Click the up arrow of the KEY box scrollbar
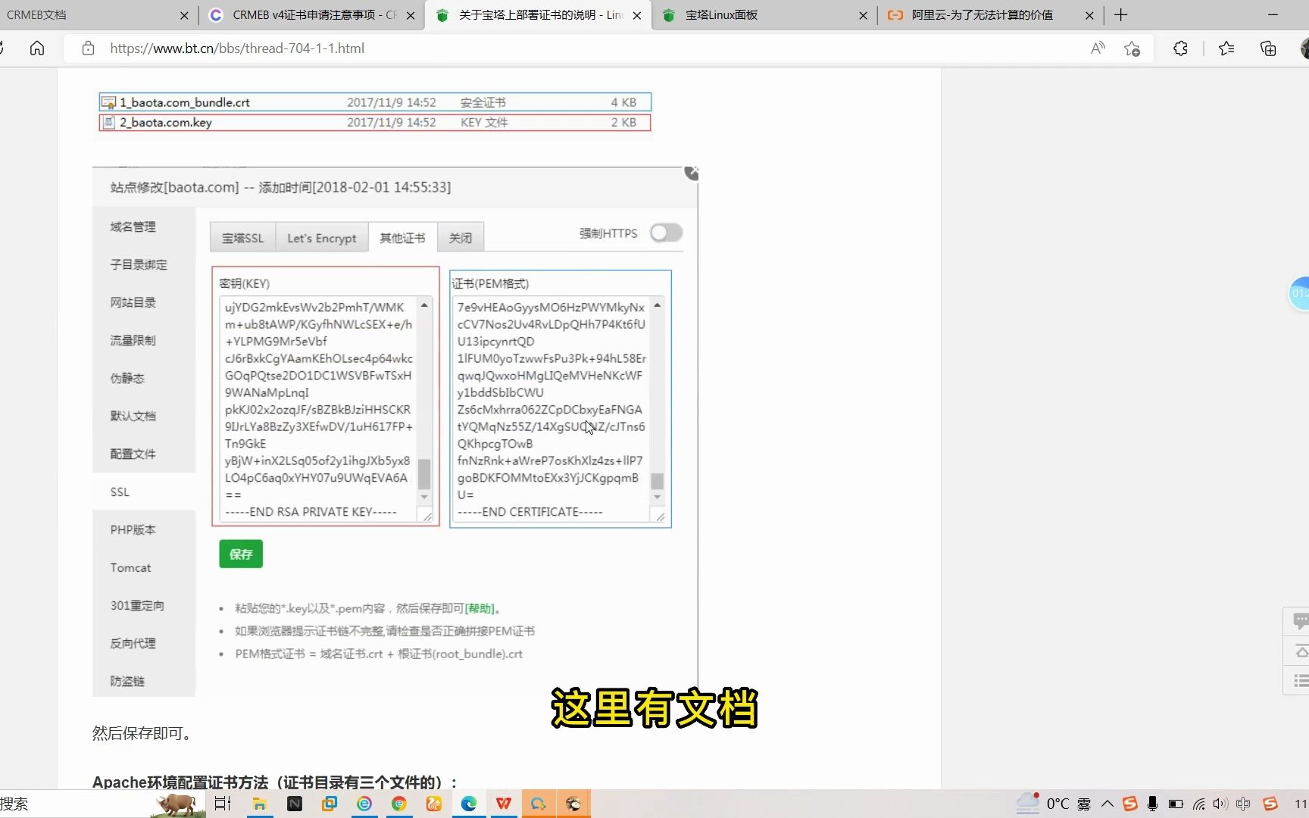The width and height of the screenshot is (1309, 818). tap(424, 305)
